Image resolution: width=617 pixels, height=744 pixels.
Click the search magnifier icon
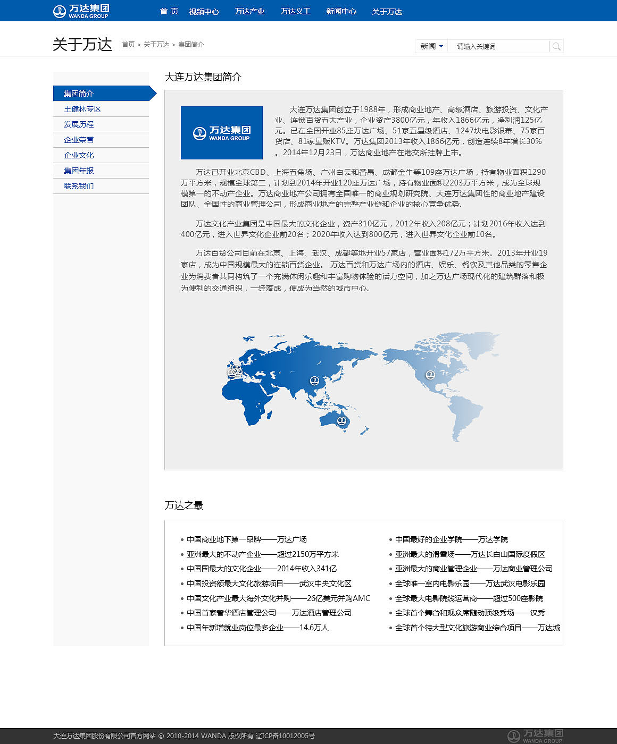click(556, 47)
